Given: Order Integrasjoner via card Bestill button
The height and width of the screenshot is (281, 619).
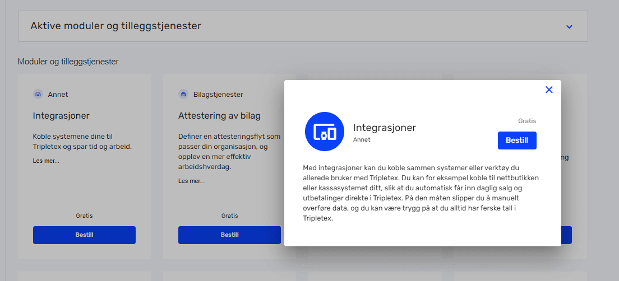Looking at the screenshot, I should (84, 235).
